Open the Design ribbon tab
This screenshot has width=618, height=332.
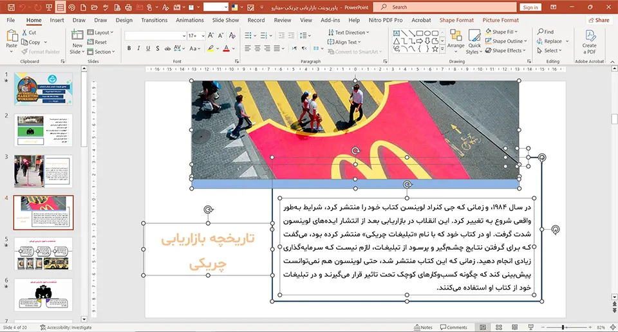tap(124, 20)
